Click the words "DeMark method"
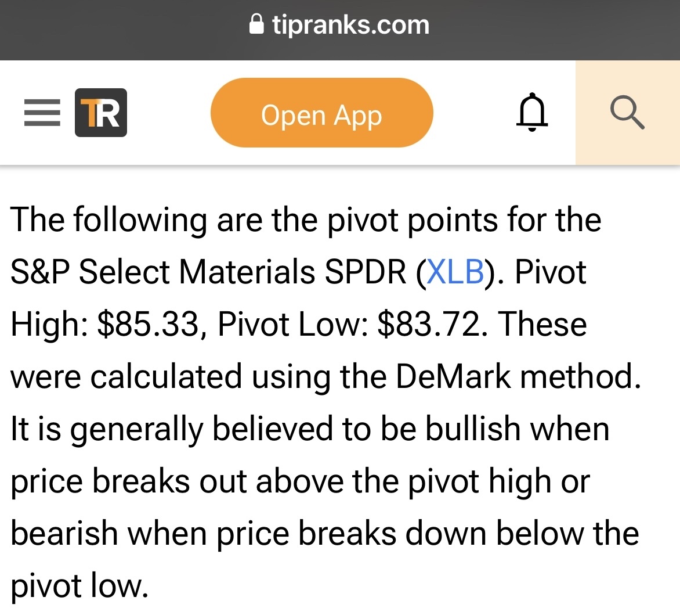The height and width of the screenshot is (615, 680). tap(519, 376)
